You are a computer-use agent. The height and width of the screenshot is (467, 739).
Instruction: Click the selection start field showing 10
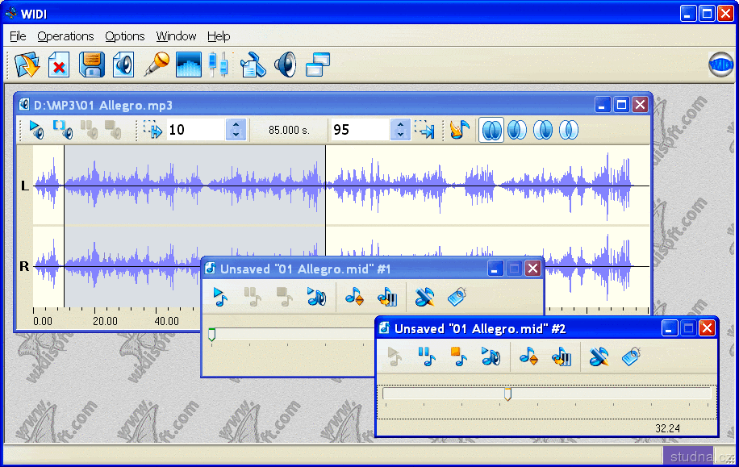point(194,129)
